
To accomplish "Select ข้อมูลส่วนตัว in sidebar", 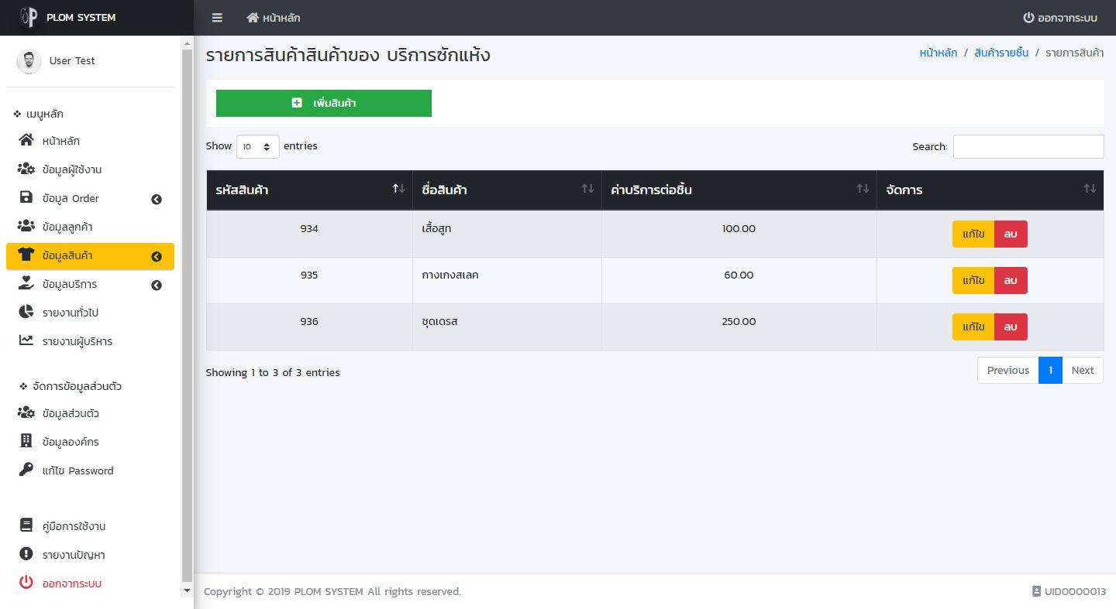I will coord(71,413).
